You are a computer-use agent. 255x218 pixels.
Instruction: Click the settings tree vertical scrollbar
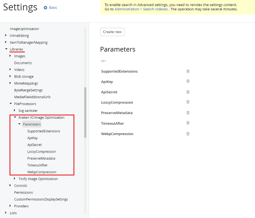[x=85, y=114]
